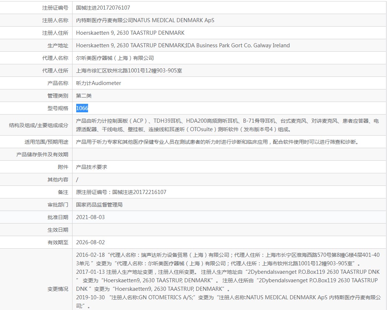This screenshot has width=387, height=310.
Task: Click the 生效日期 row label
Action: (58, 230)
